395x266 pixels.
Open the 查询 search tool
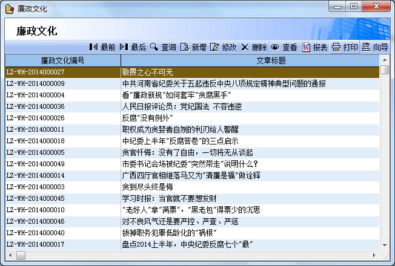[x=163, y=47]
